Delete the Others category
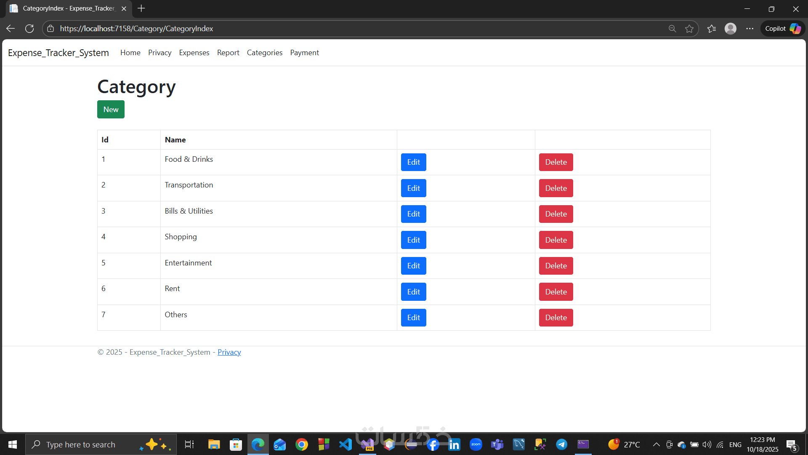Screen dimensions: 808x455 [x=555, y=318]
